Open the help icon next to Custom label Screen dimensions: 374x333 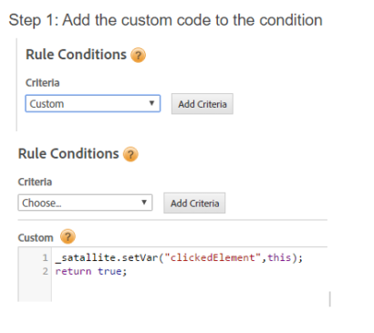tap(68, 236)
